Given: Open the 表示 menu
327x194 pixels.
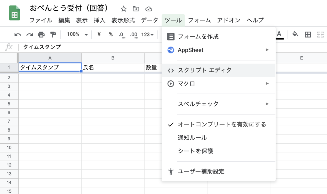Looking at the screenshot, I should pyautogui.click(x=82, y=20).
